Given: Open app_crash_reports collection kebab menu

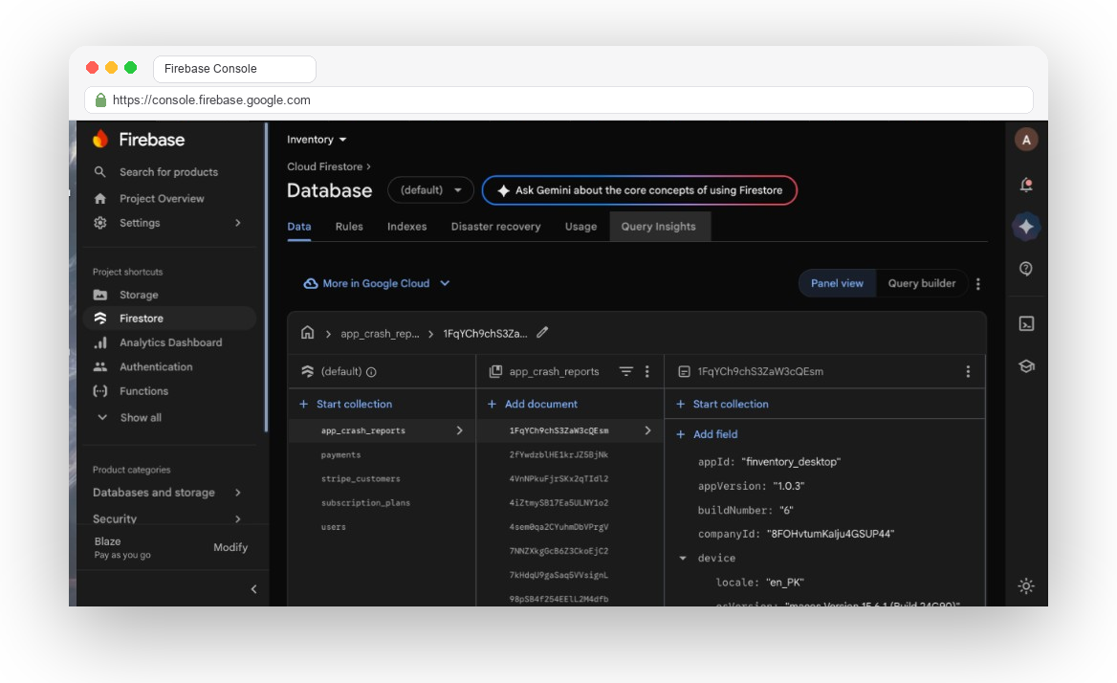Looking at the screenshot, I should pos(646,371).
